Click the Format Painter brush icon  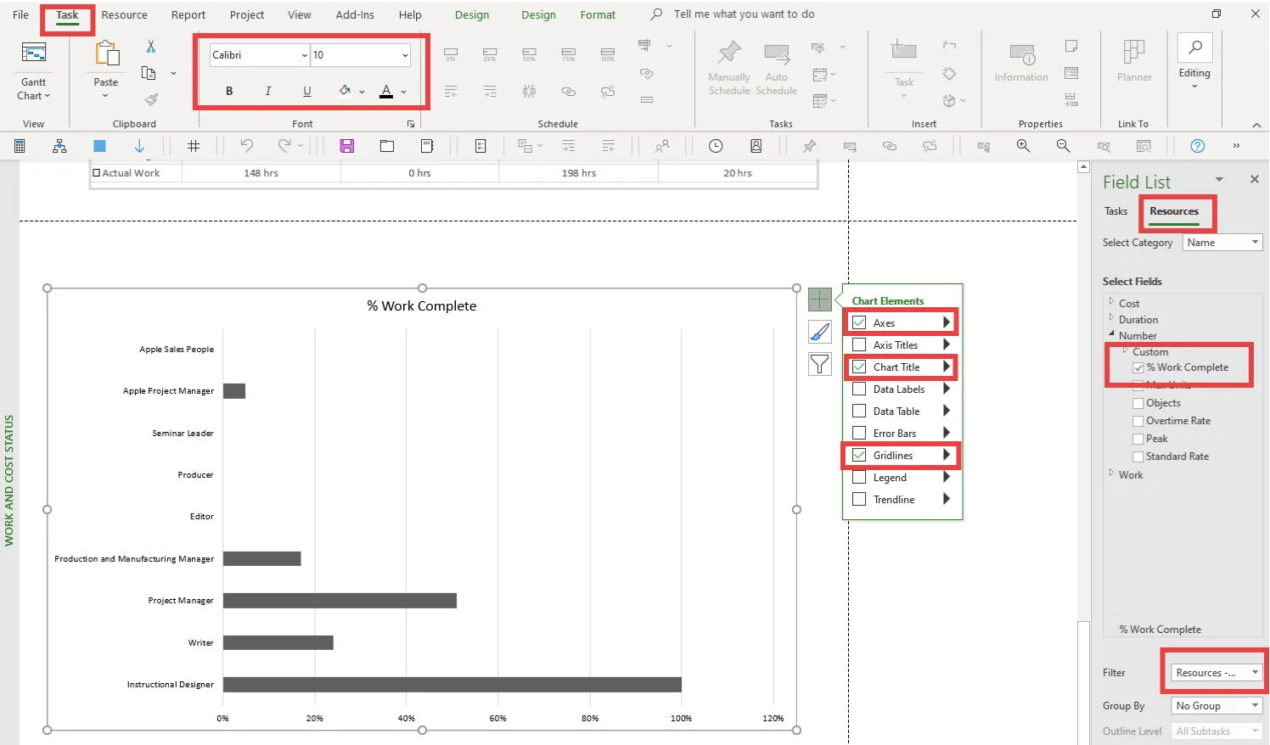pyautogui.click(x=151, y=99)
